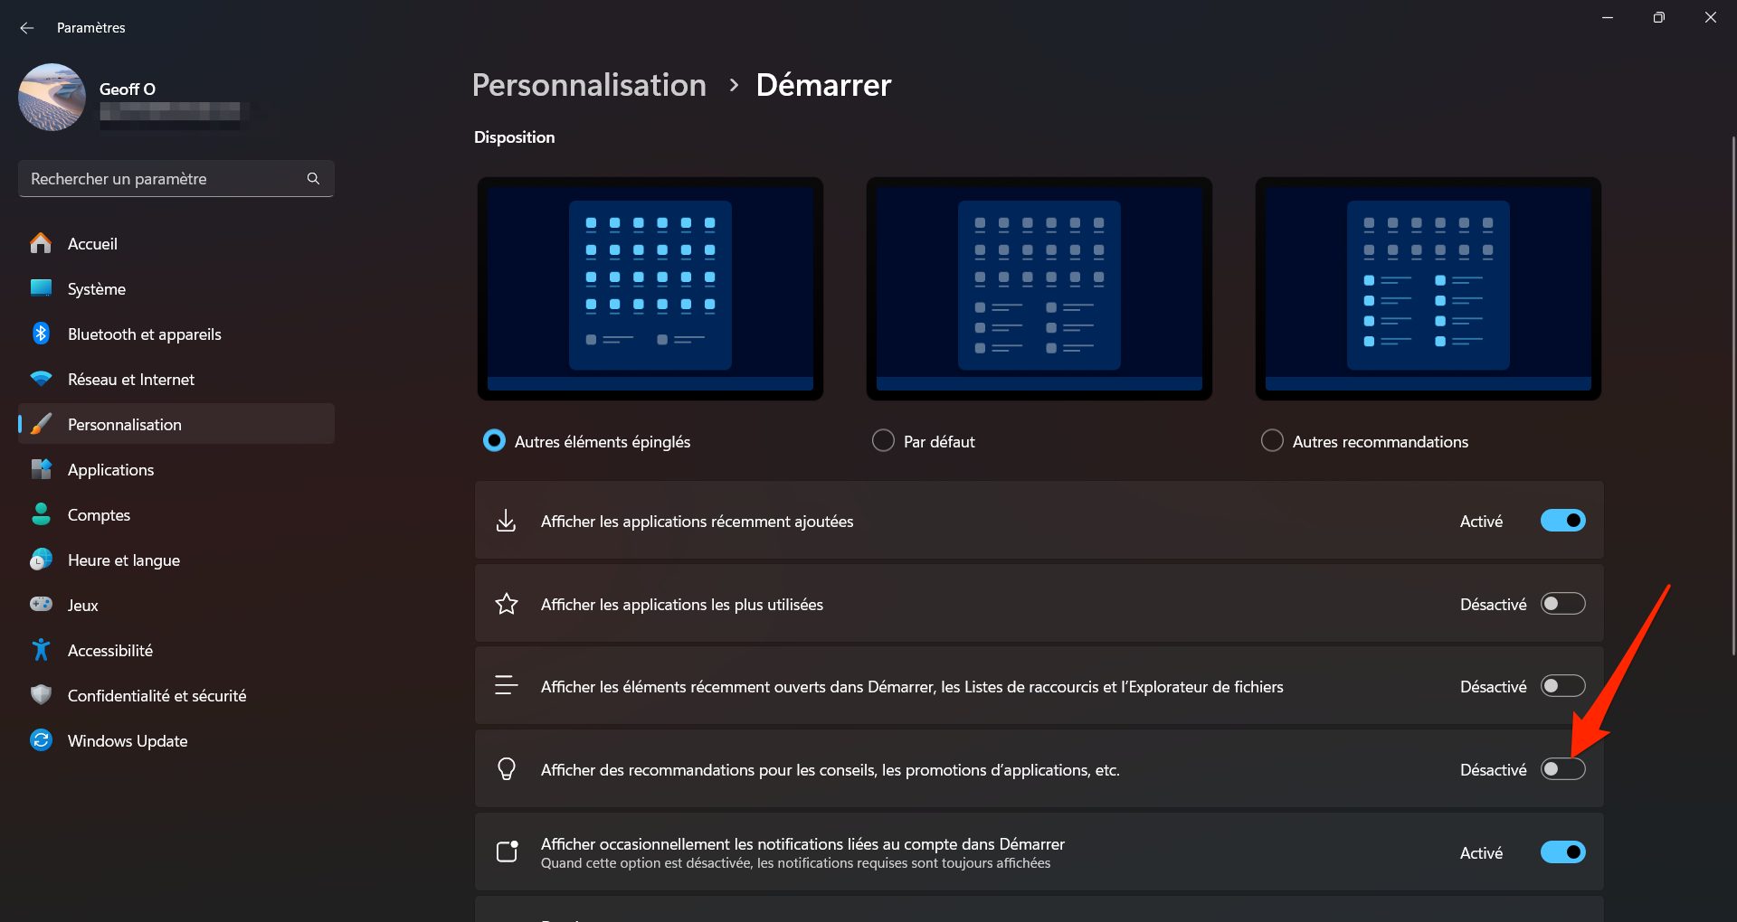Click the search magnifier icon
This screenshot has height=922, width=1737.
click(x=313, y=179)
